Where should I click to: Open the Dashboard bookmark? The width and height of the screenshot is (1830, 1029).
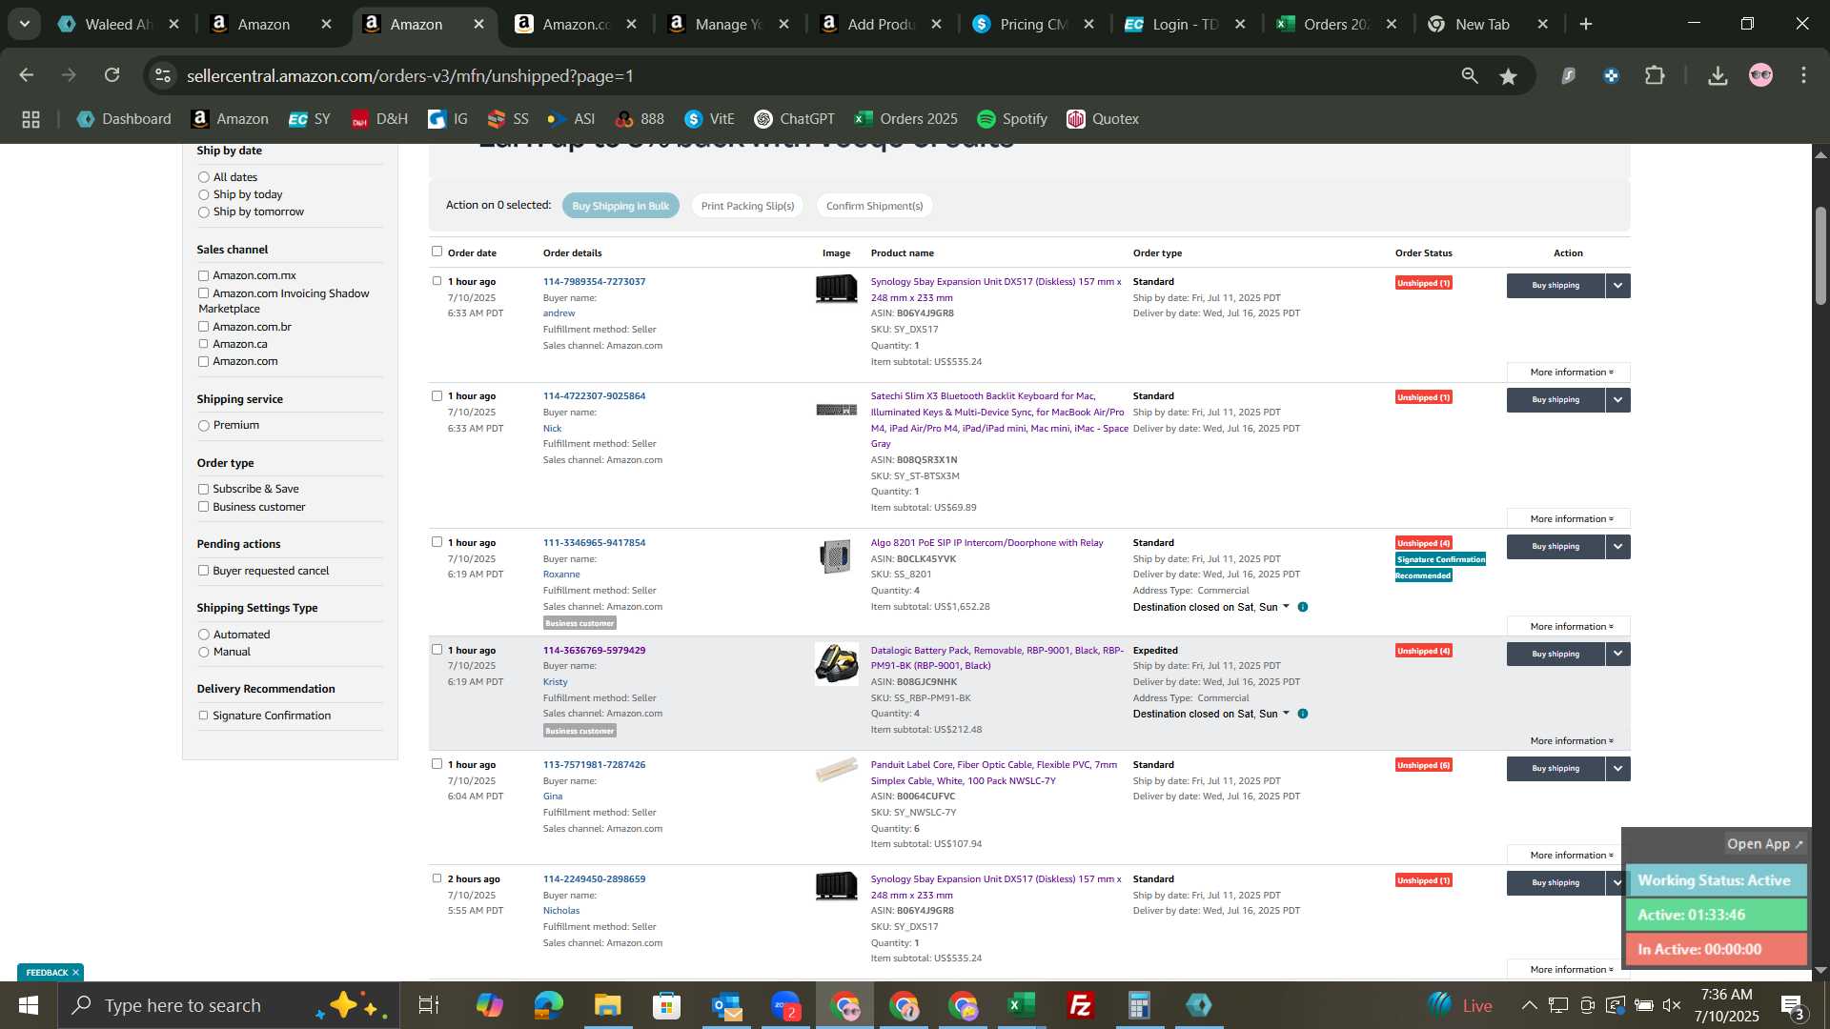[x=124, y=119]
